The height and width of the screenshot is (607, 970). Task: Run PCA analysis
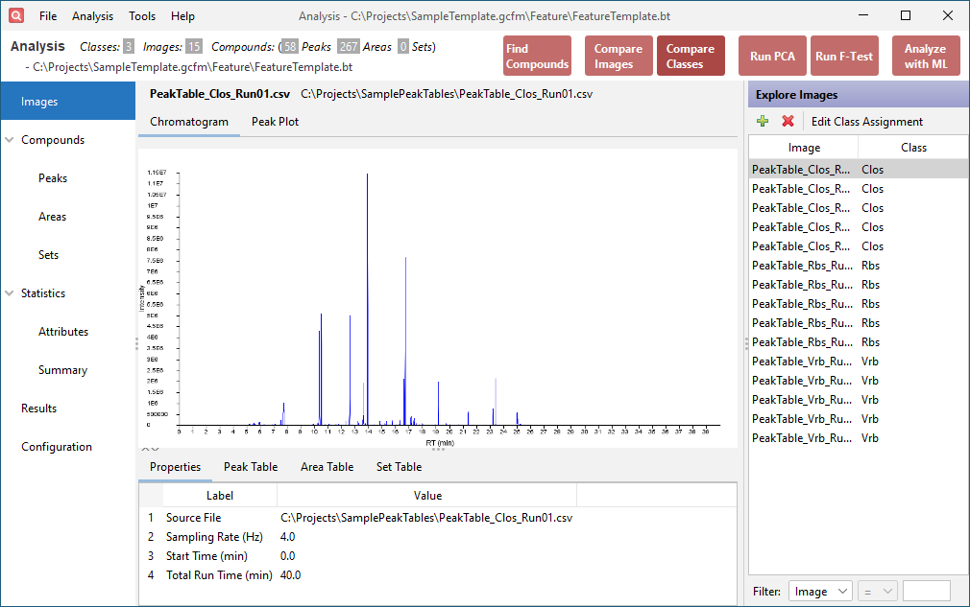(x=772, y=55)
